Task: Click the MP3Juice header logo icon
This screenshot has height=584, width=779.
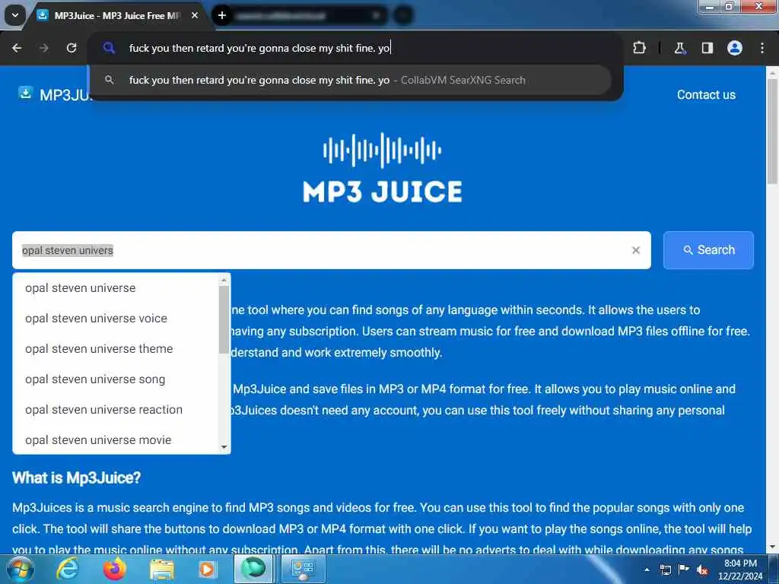Action: click(x=25, y=93)
